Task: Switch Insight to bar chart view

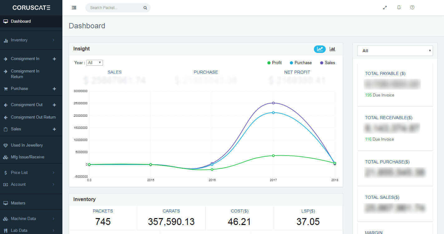Action: coord(332,49)
